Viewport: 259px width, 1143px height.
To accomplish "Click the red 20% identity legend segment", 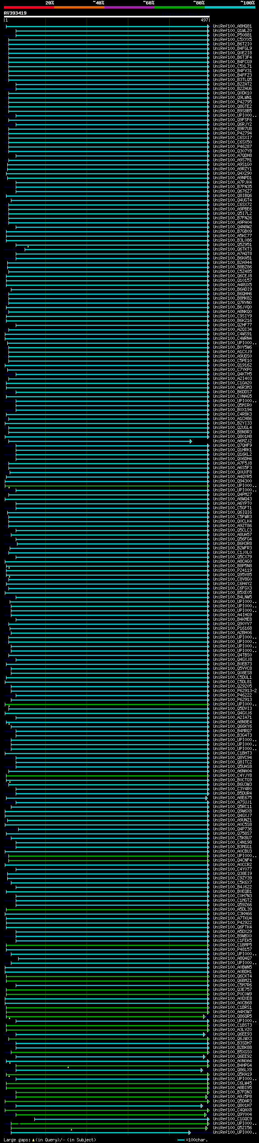I will [x=29, y=7].
